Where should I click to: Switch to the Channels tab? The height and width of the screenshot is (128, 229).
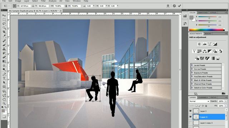click(x=203, y=97)
